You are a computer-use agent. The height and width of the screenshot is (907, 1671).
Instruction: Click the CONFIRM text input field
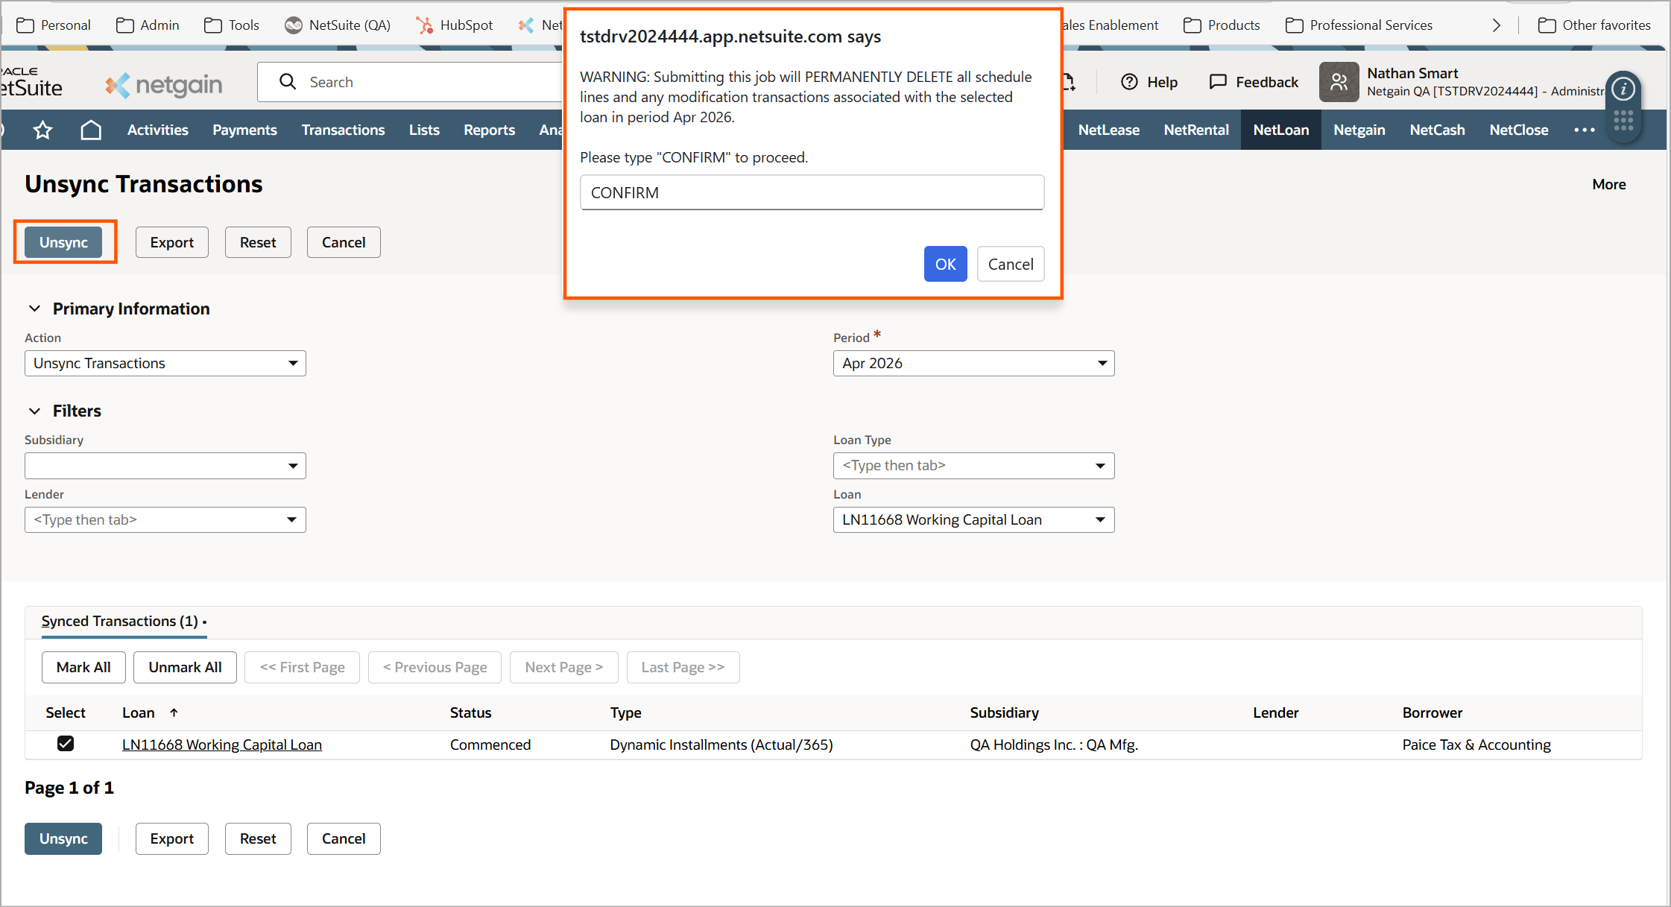point(812,193)
